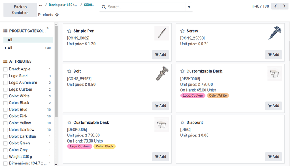Go to the previous page of products
Image resolution: width=290 pixels, height=166 pixels.
(x=276, y=6)
